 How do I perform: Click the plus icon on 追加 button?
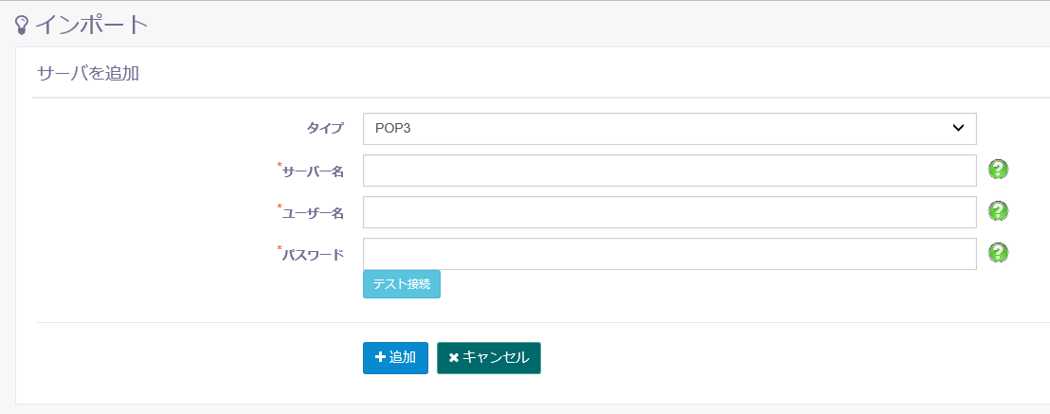click(380, 358)
